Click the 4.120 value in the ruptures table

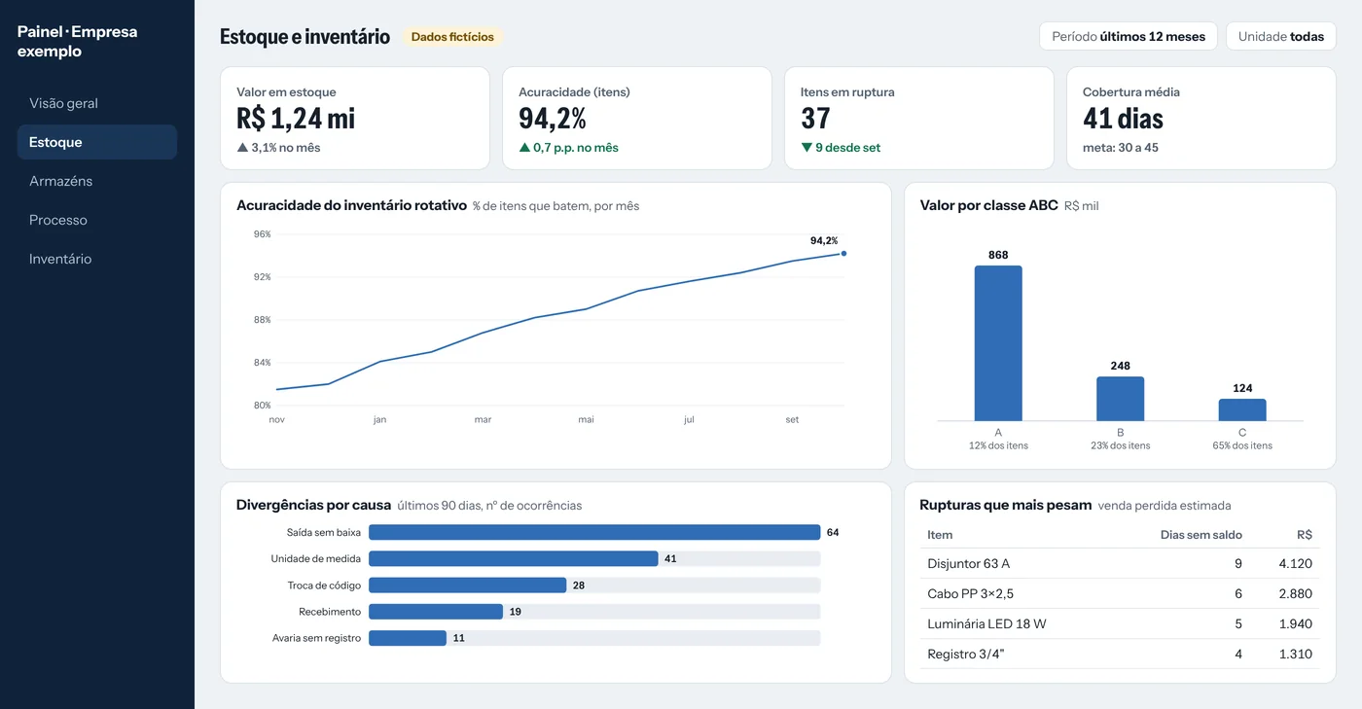click(x=1295, y=563)
